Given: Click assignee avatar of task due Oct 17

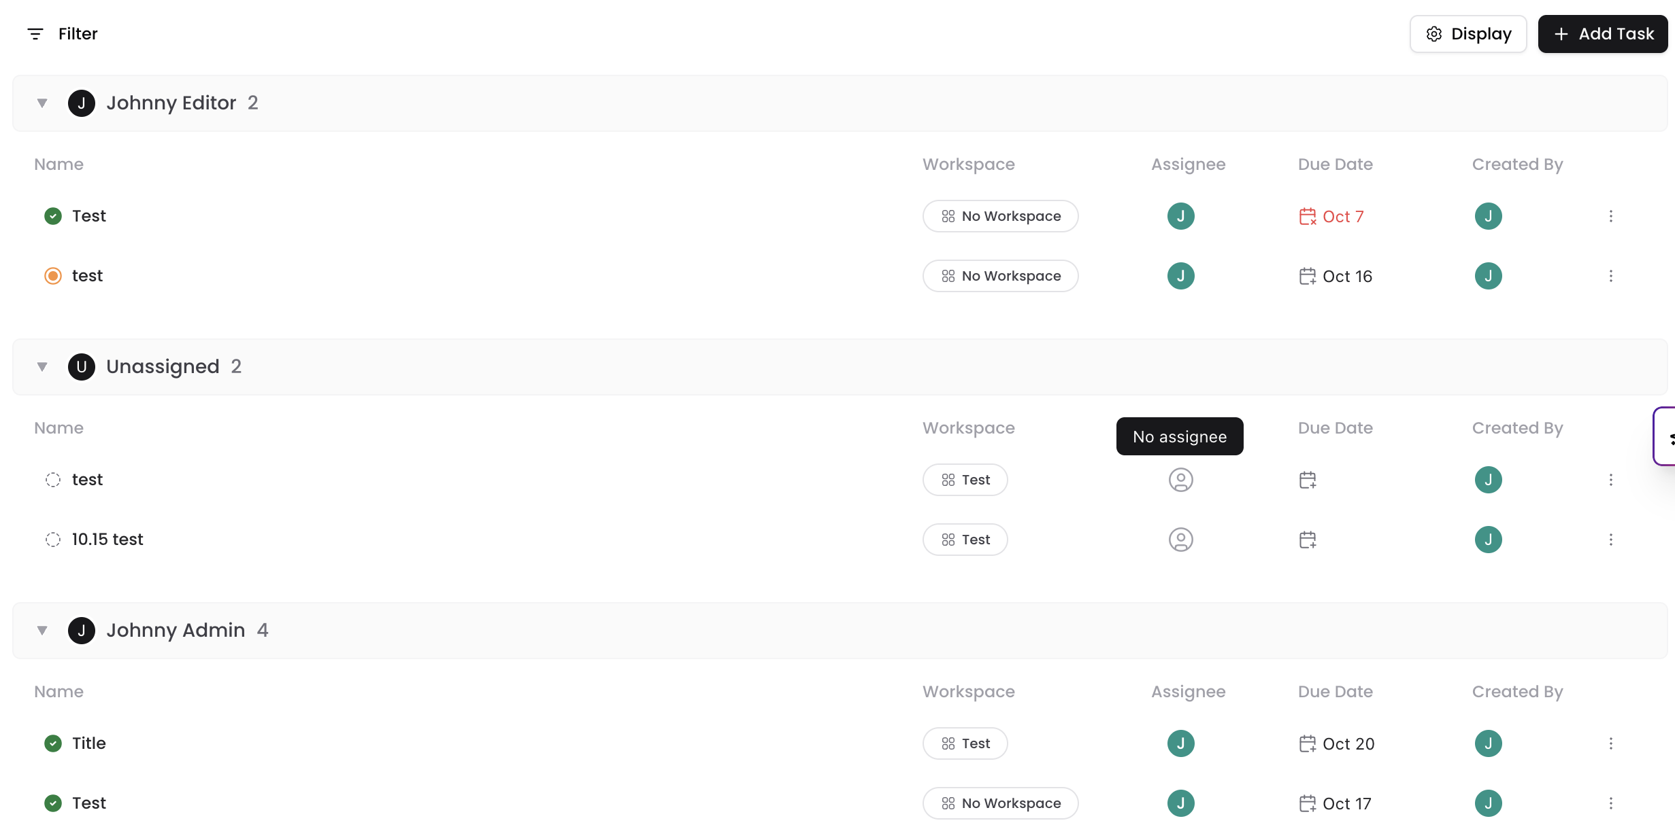Looking at the screenshot, I should (x=1181, y=803).
